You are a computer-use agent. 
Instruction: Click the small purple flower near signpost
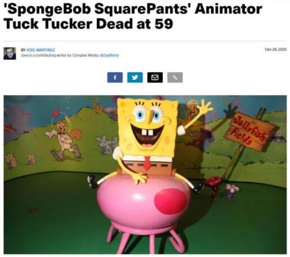pos(232,191)
